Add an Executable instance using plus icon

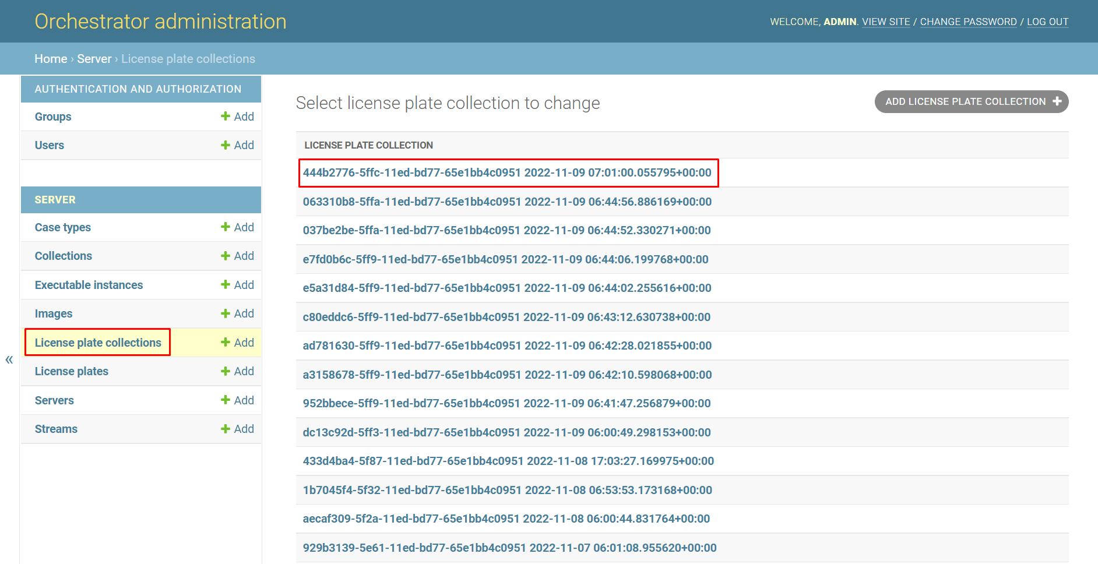(226, 285)
